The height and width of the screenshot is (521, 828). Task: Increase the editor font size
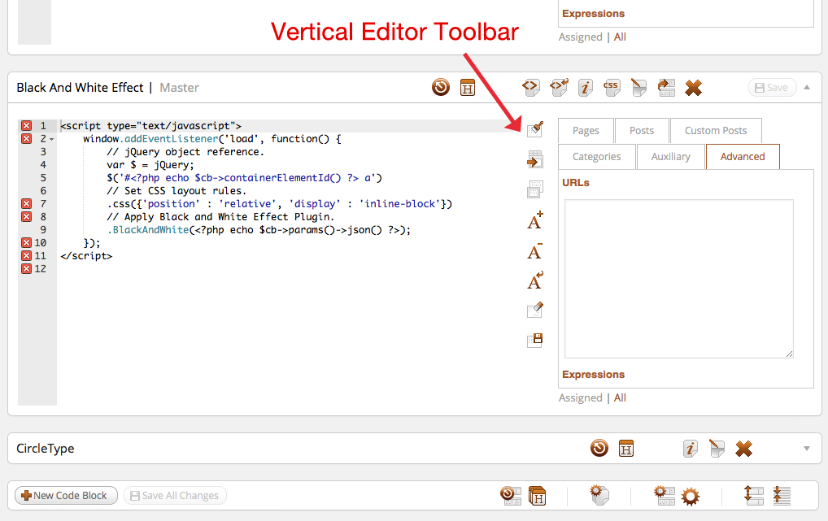(x=534, y=220)
